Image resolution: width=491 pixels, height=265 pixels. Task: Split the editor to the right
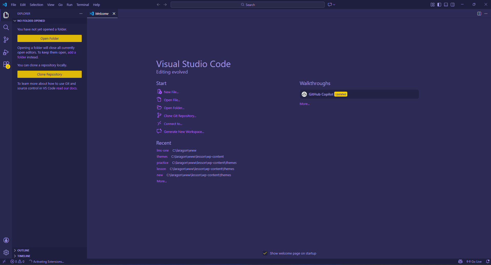[479, 14]
